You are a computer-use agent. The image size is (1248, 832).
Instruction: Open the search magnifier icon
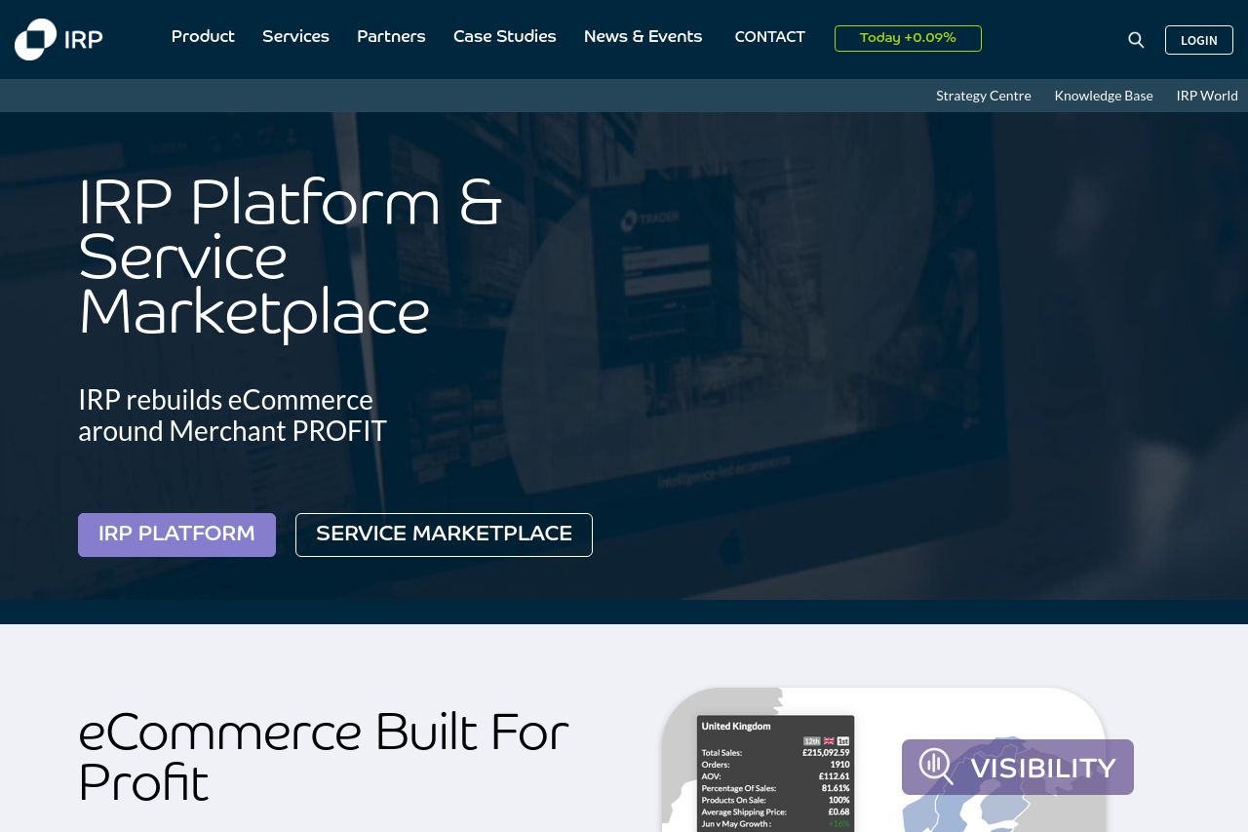pyautogui.click(x=1136, y=40)
